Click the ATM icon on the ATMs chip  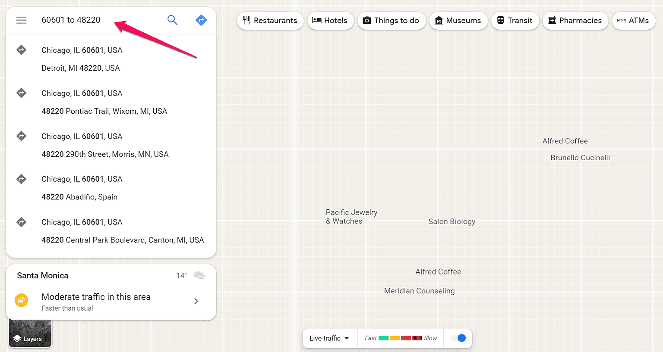click(x=621, y=20)
